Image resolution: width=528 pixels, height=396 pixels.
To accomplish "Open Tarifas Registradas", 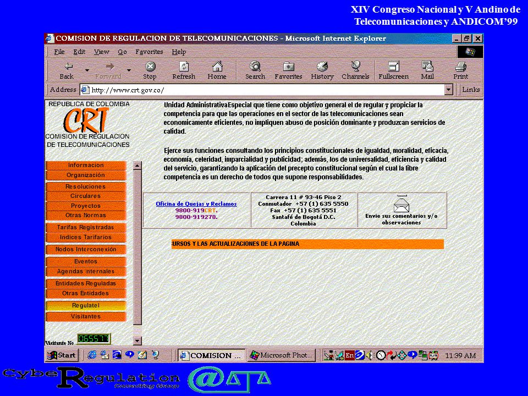I will [86, 228].
